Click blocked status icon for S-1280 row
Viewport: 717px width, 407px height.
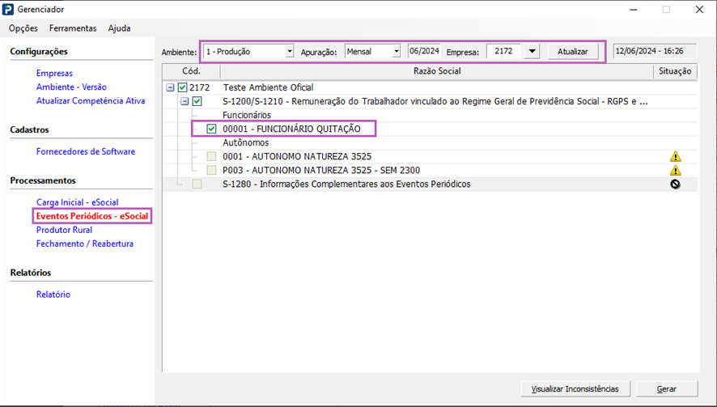675,184
